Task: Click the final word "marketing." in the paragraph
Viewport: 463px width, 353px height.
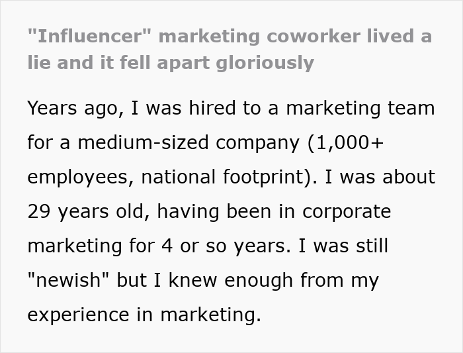Action: (209, 315)
